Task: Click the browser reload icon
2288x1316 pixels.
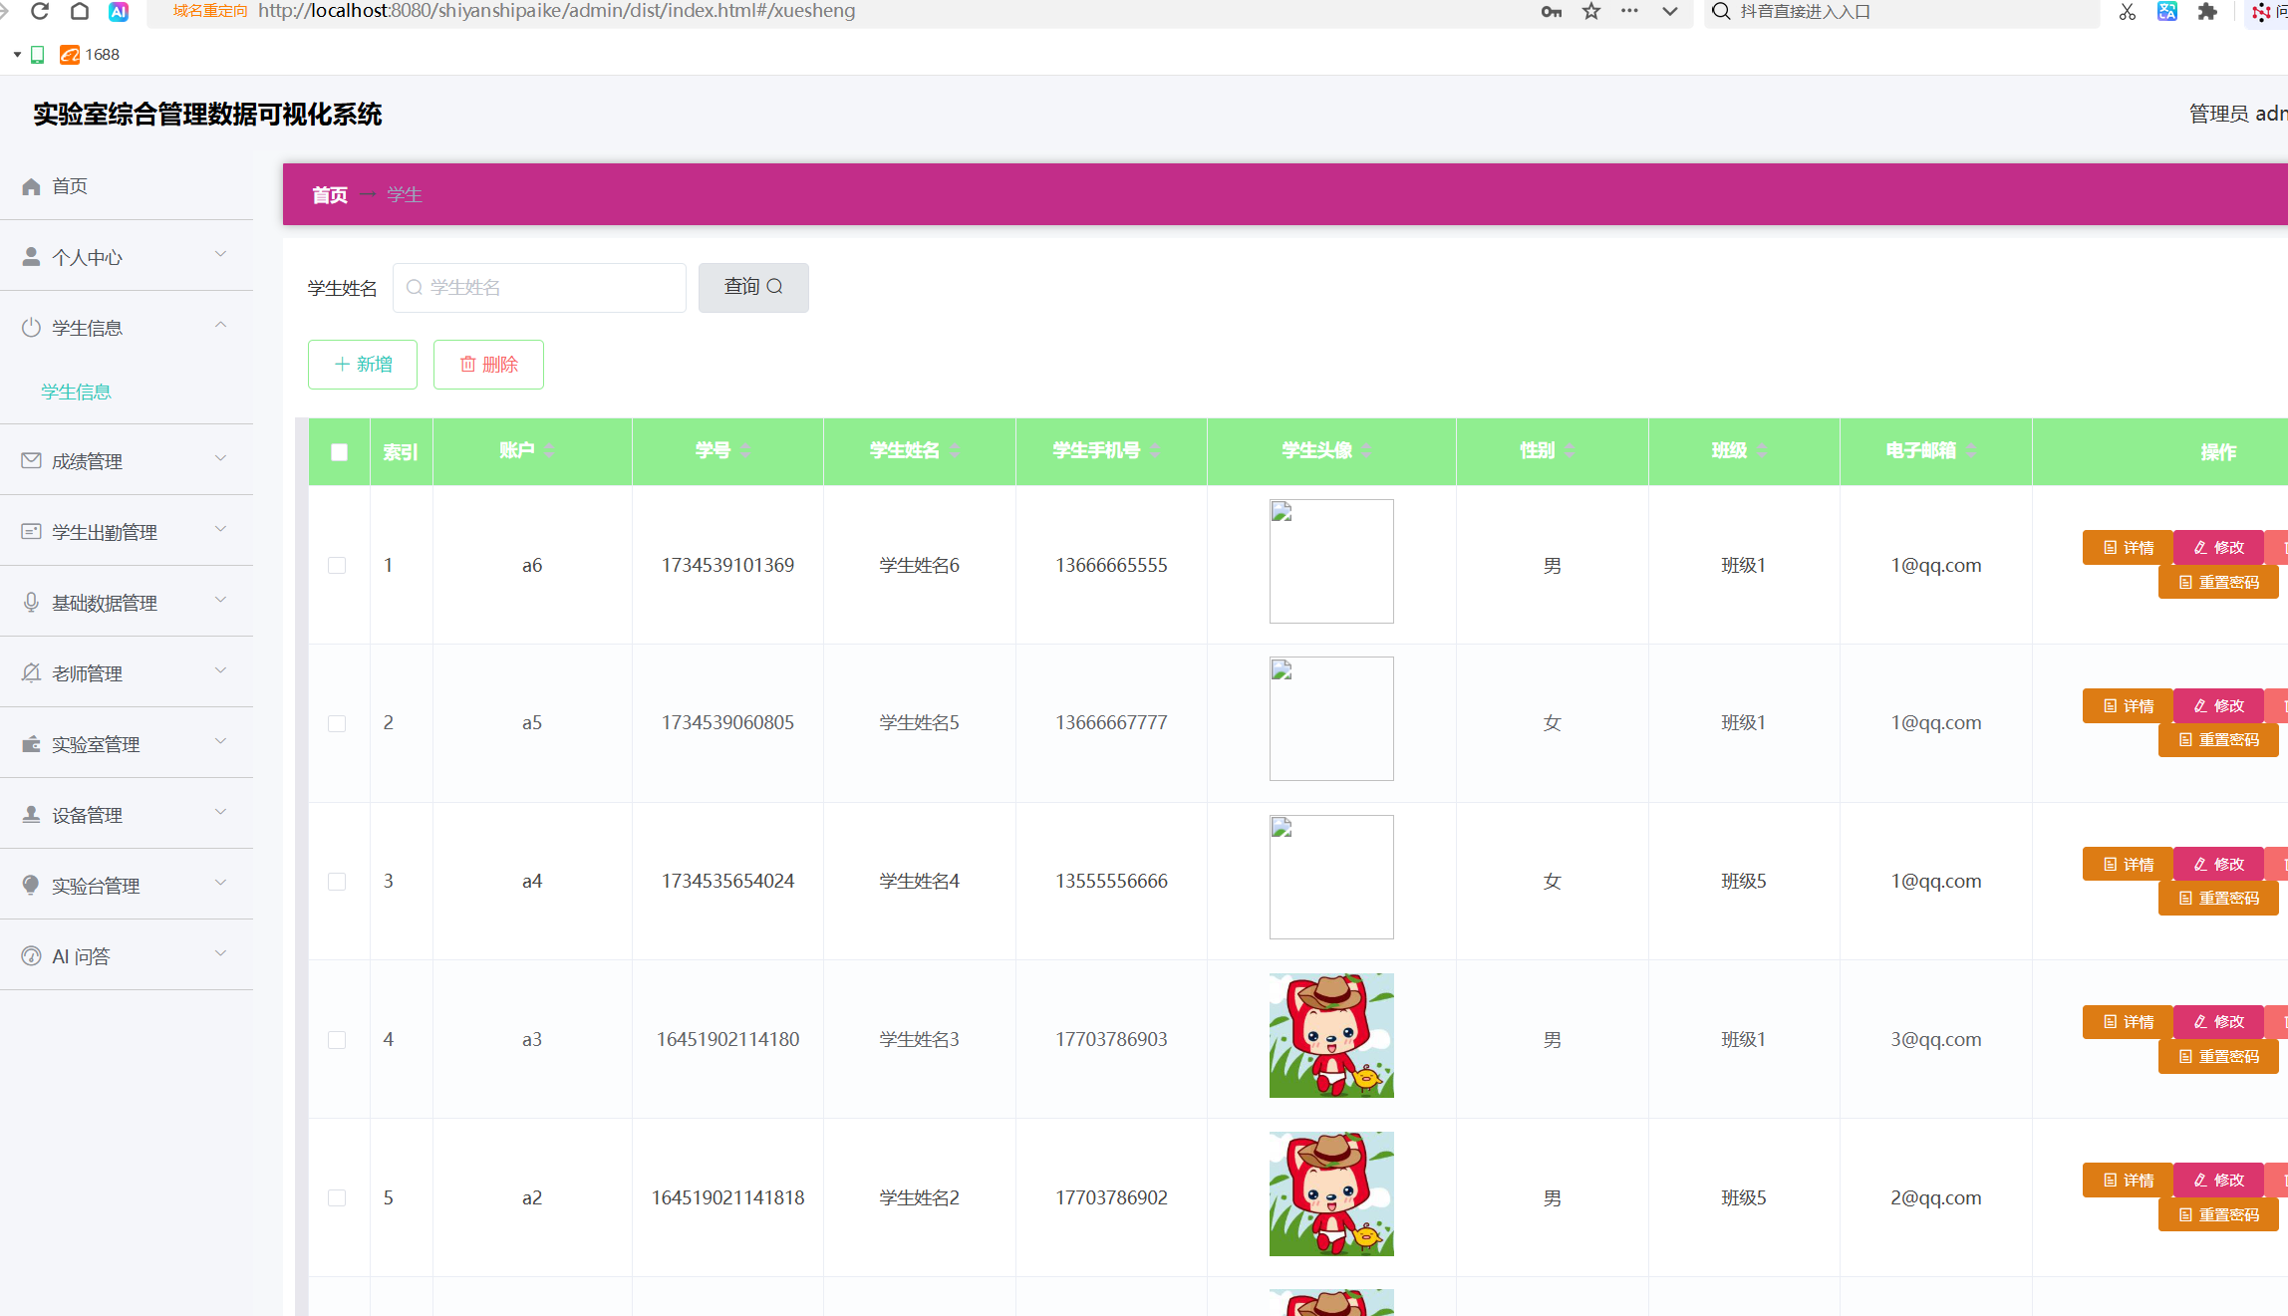Action: 40,11
